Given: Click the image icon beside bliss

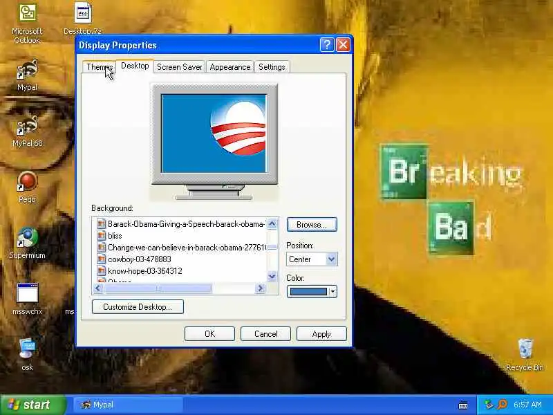Looking at the screenshot, I should click(x=101, y=235).
